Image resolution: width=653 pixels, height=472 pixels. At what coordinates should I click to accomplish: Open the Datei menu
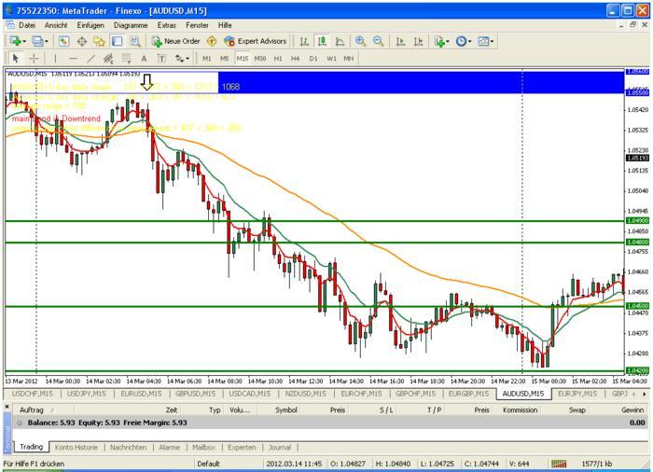pos(27,25)
